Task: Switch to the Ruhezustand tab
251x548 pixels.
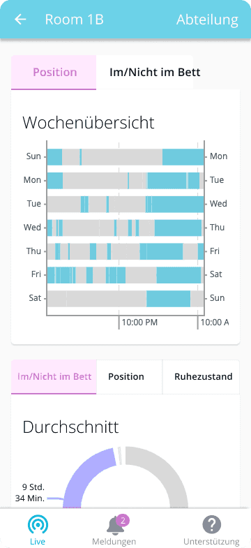Action: pyautogui.click(x=203, y=377)
